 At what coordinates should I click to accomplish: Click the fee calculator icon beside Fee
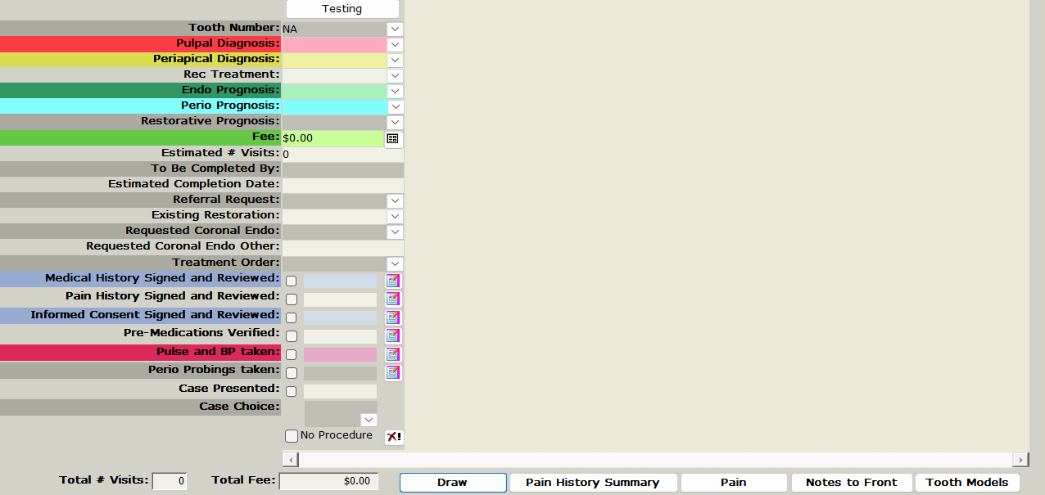point(393,139)
